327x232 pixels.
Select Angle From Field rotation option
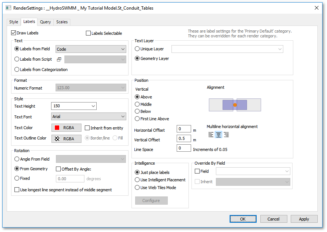point(17,159)
